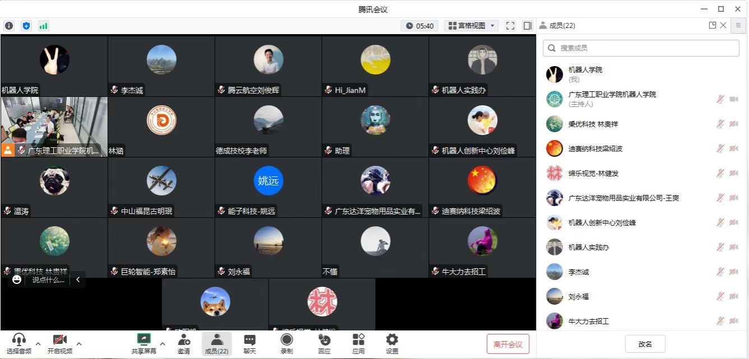The image size is (749, 359).
Task: Toggle the 选择音频 audio headset
Action: 19,343
